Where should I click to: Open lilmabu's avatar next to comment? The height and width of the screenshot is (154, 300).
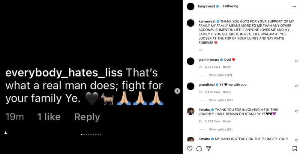click(x=191, y=111)
